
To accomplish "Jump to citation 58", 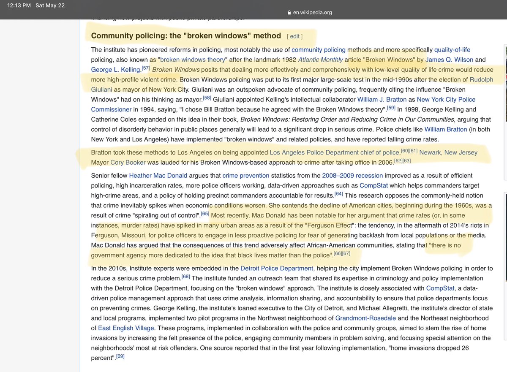I will [x=207, y=98].
